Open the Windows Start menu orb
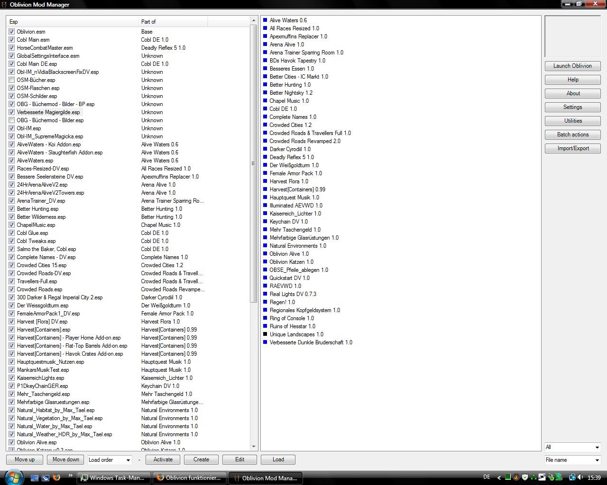607x485 pixels. click(13, 477)
